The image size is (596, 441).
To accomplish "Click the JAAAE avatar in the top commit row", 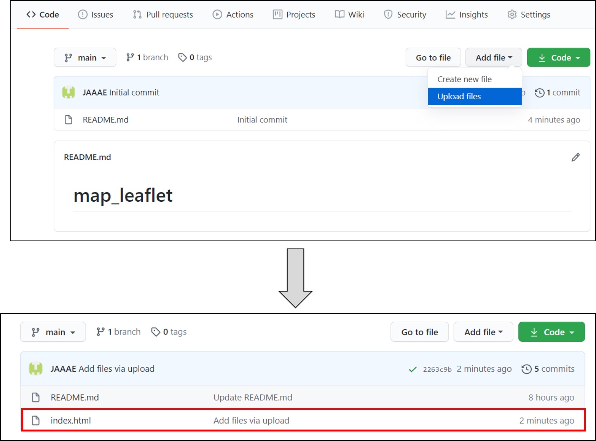I will [69, 92].
